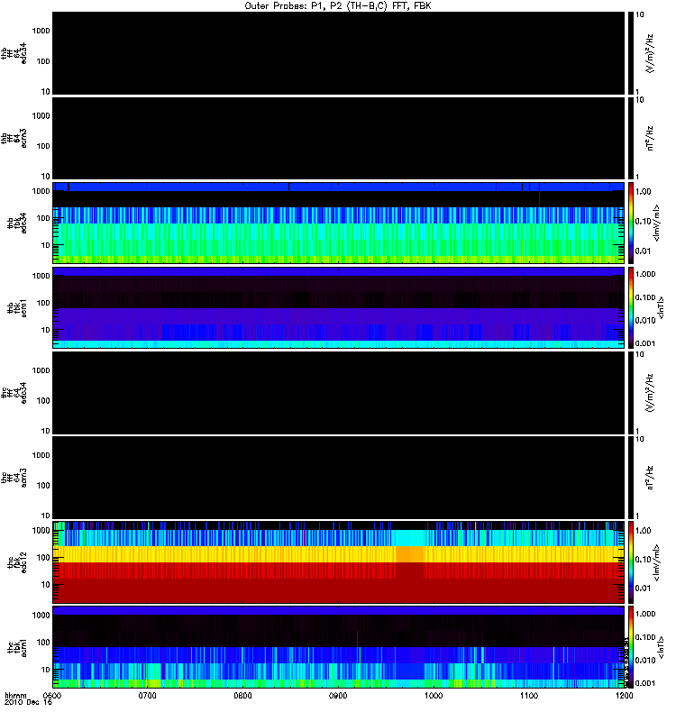Viewport: 676px width, 721px height.
Task: Click the orange patch in thc fbk edc12 spectrogram
Action: [x=409, y=554]
